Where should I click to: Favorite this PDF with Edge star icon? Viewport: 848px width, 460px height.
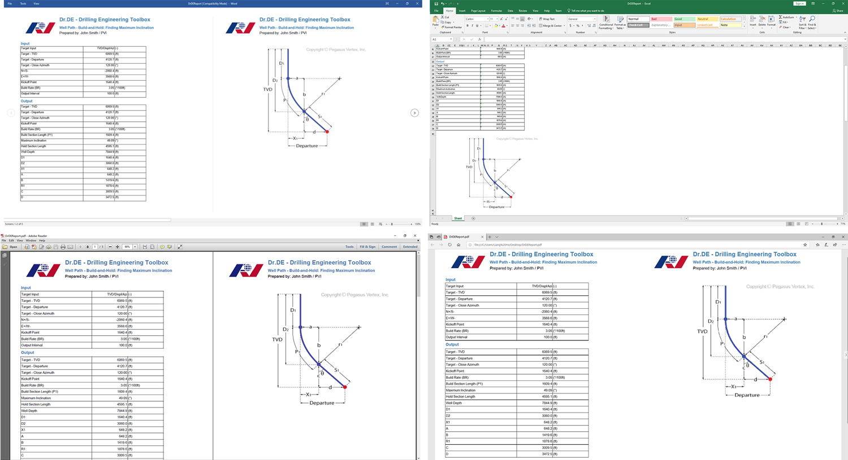point(805,245)
